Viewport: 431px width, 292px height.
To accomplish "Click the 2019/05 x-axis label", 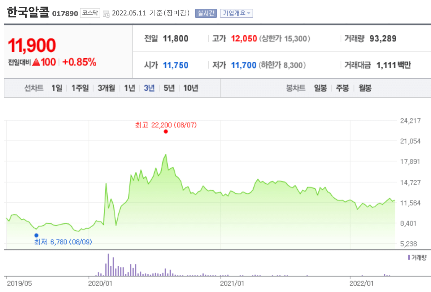I will pos(19,283).
